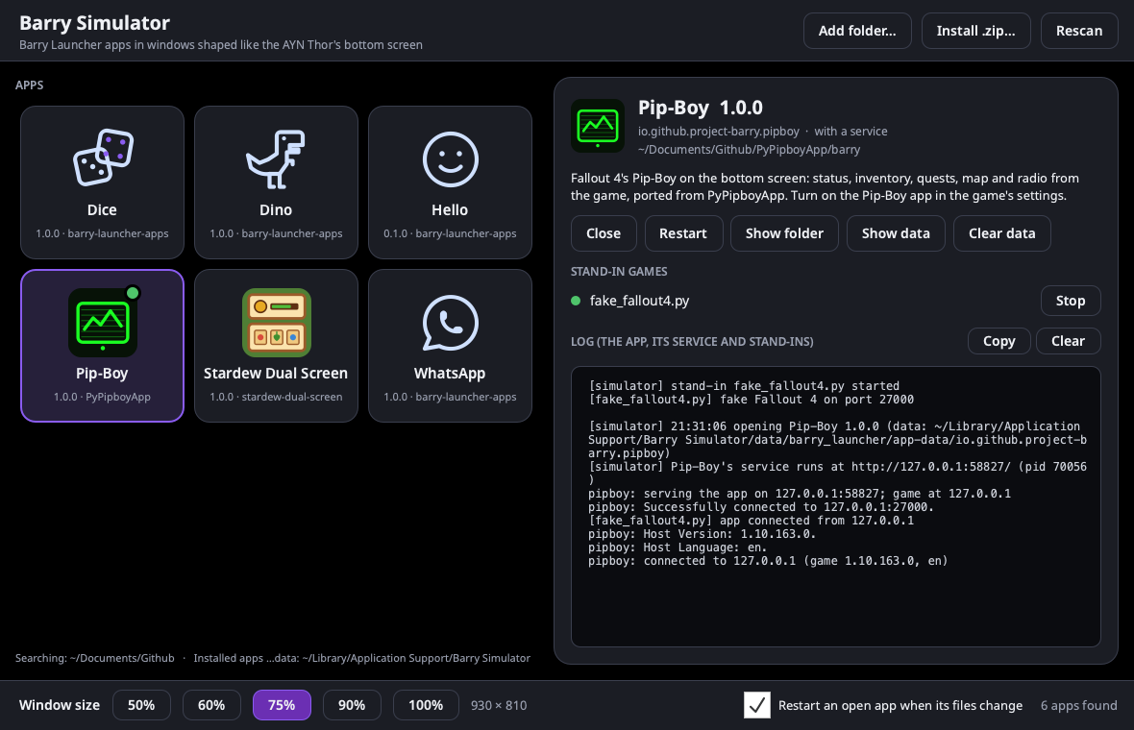Viewport: 1134px width, 730px height.
Task: Click Hello version 0.1.0 label
Action: pos(450,233)
